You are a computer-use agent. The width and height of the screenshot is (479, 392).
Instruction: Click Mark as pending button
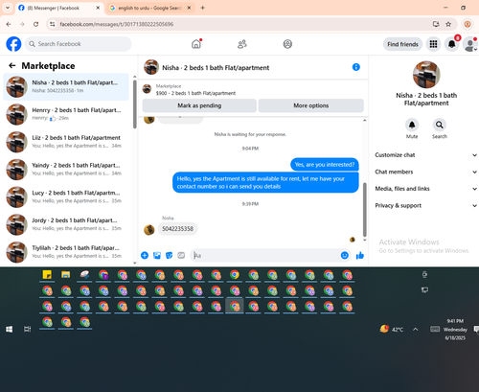pos(199,105)
